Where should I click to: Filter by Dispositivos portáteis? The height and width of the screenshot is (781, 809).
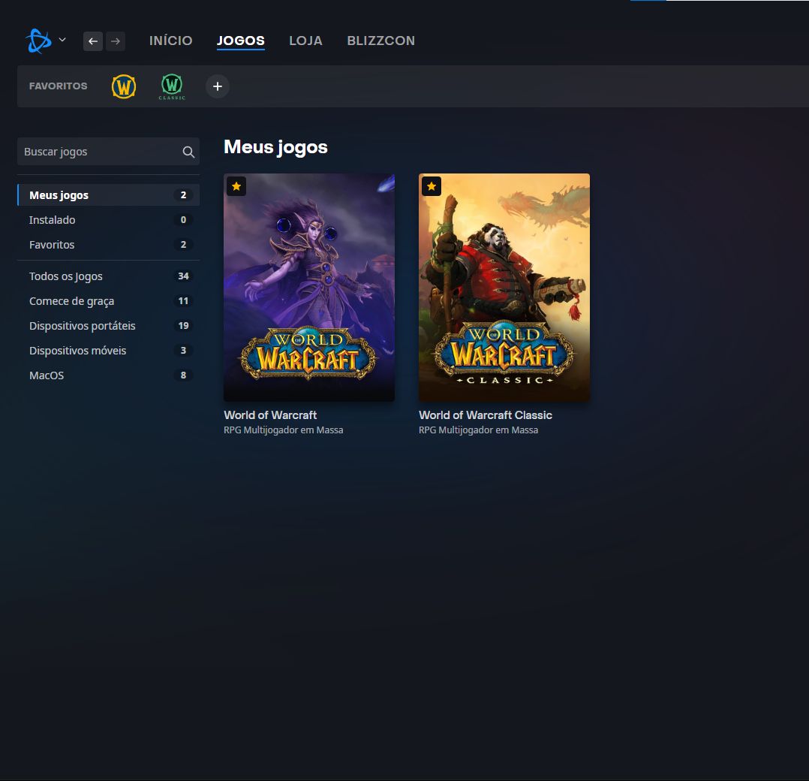pos(108,326)
